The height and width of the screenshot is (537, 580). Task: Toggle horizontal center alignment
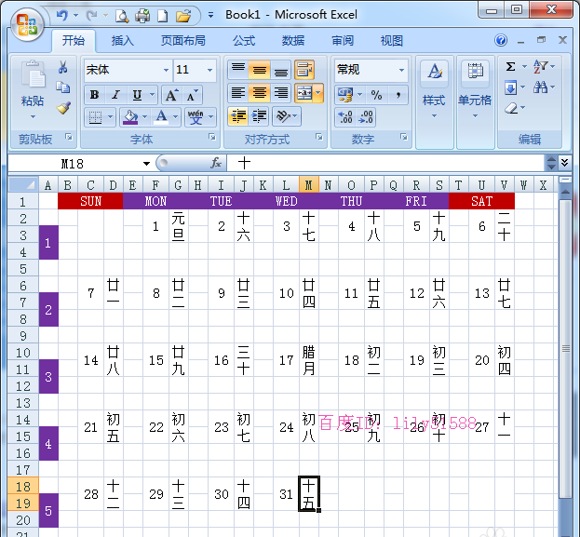click(260, 93)
